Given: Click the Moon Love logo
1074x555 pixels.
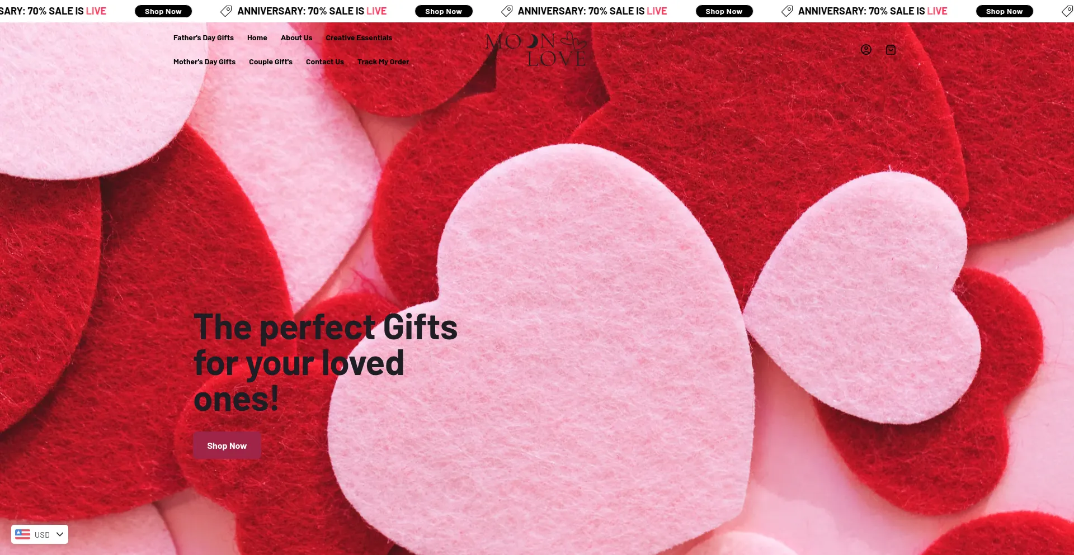Looking at the screenshot, I should click(x=536, y=50).
